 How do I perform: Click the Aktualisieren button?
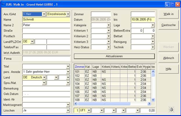(x=114, y=56)
